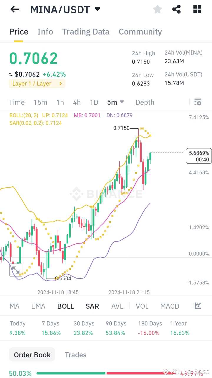This screenshot has width=212, height=378.
Task: Add MINA/USDT to favorites via star icon
Action: (x=157, y=9)
